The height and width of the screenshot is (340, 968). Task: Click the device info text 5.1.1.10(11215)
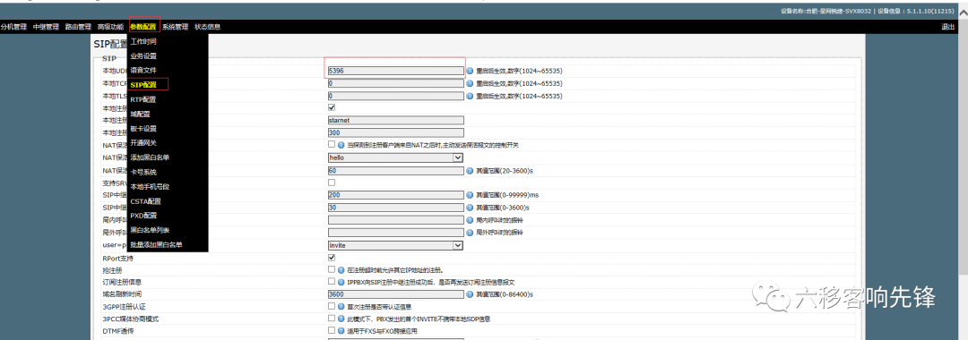[x=930, y=11]
